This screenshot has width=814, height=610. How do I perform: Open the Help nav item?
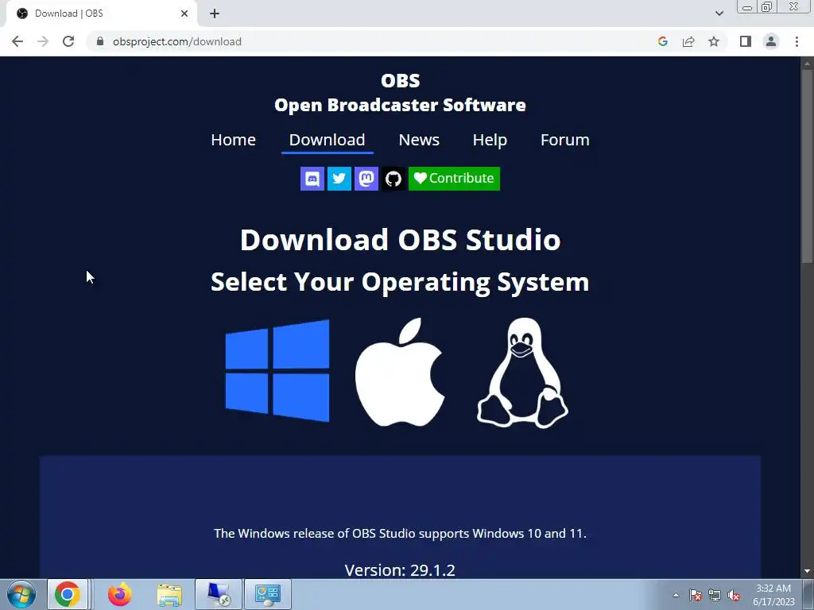coord(490,140)
